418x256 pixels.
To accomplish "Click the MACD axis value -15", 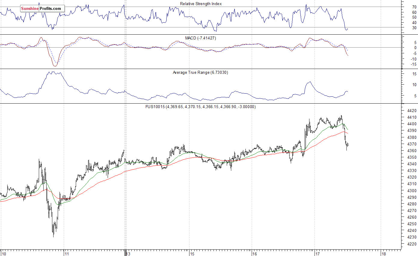I will pyautogui.click(x=414, y=64).
